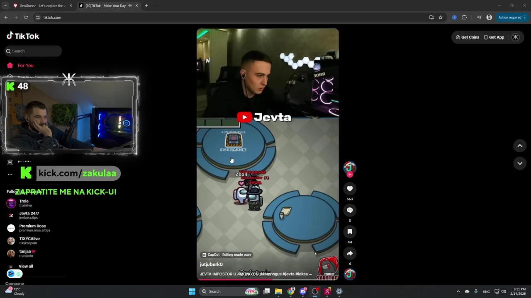Seek in the video progress bar
The width and height of the screenshot is (531, 298).
(268, 279)
